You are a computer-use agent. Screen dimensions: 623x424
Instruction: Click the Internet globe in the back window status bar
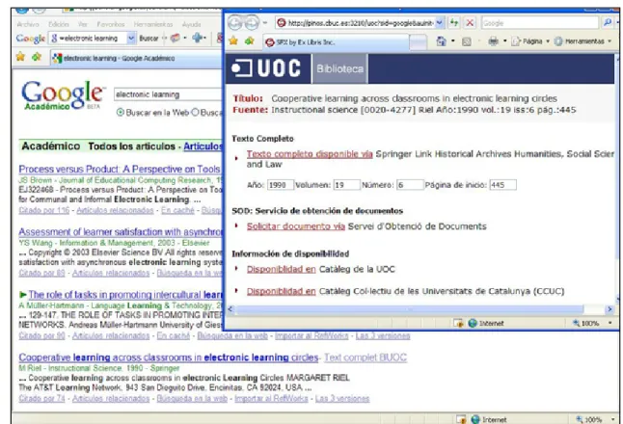coord(475,419)
